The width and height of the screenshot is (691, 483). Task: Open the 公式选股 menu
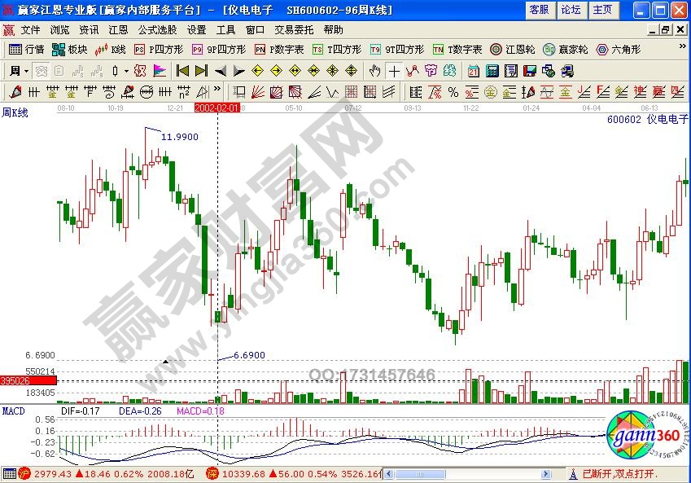pyautogui.click(x=157, y=30)
